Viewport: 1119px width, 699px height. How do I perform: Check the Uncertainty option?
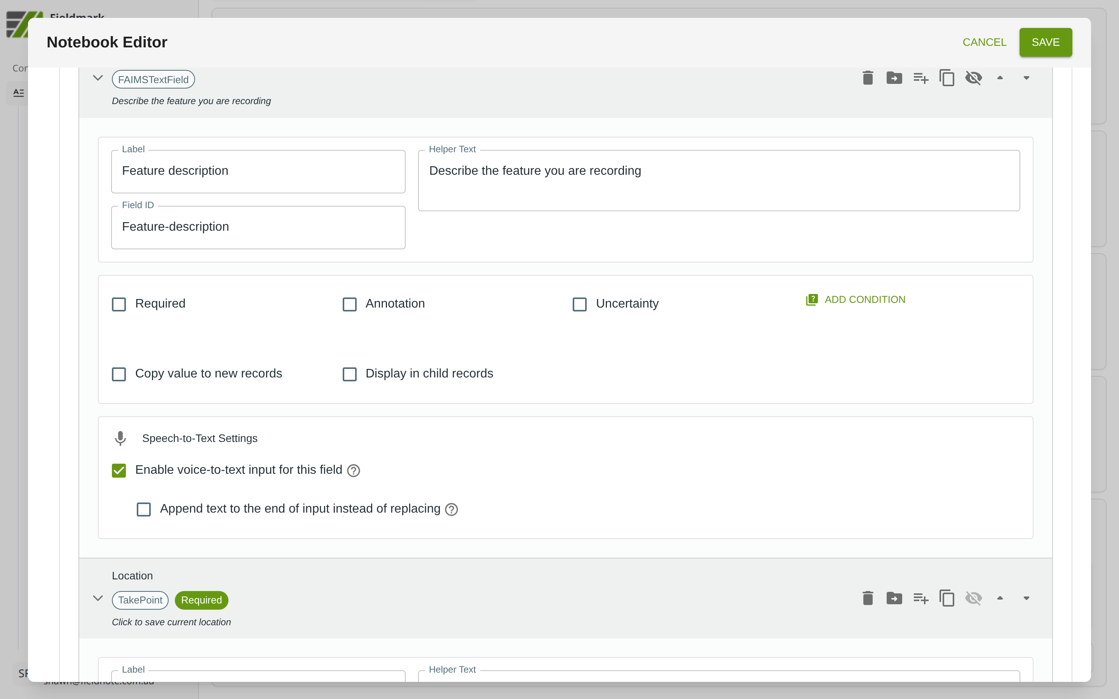(x=579, y=304)
